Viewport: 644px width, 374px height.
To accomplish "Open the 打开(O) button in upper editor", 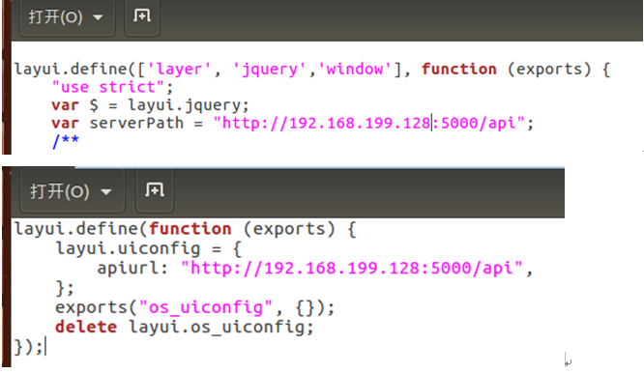I will (x=55, y=17).
